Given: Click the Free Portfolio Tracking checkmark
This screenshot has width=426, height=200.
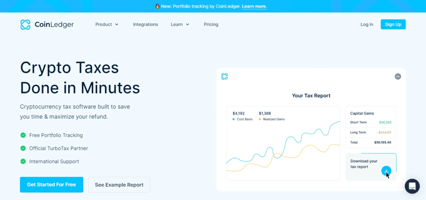Looking at the screenshot, I should 23,135.
